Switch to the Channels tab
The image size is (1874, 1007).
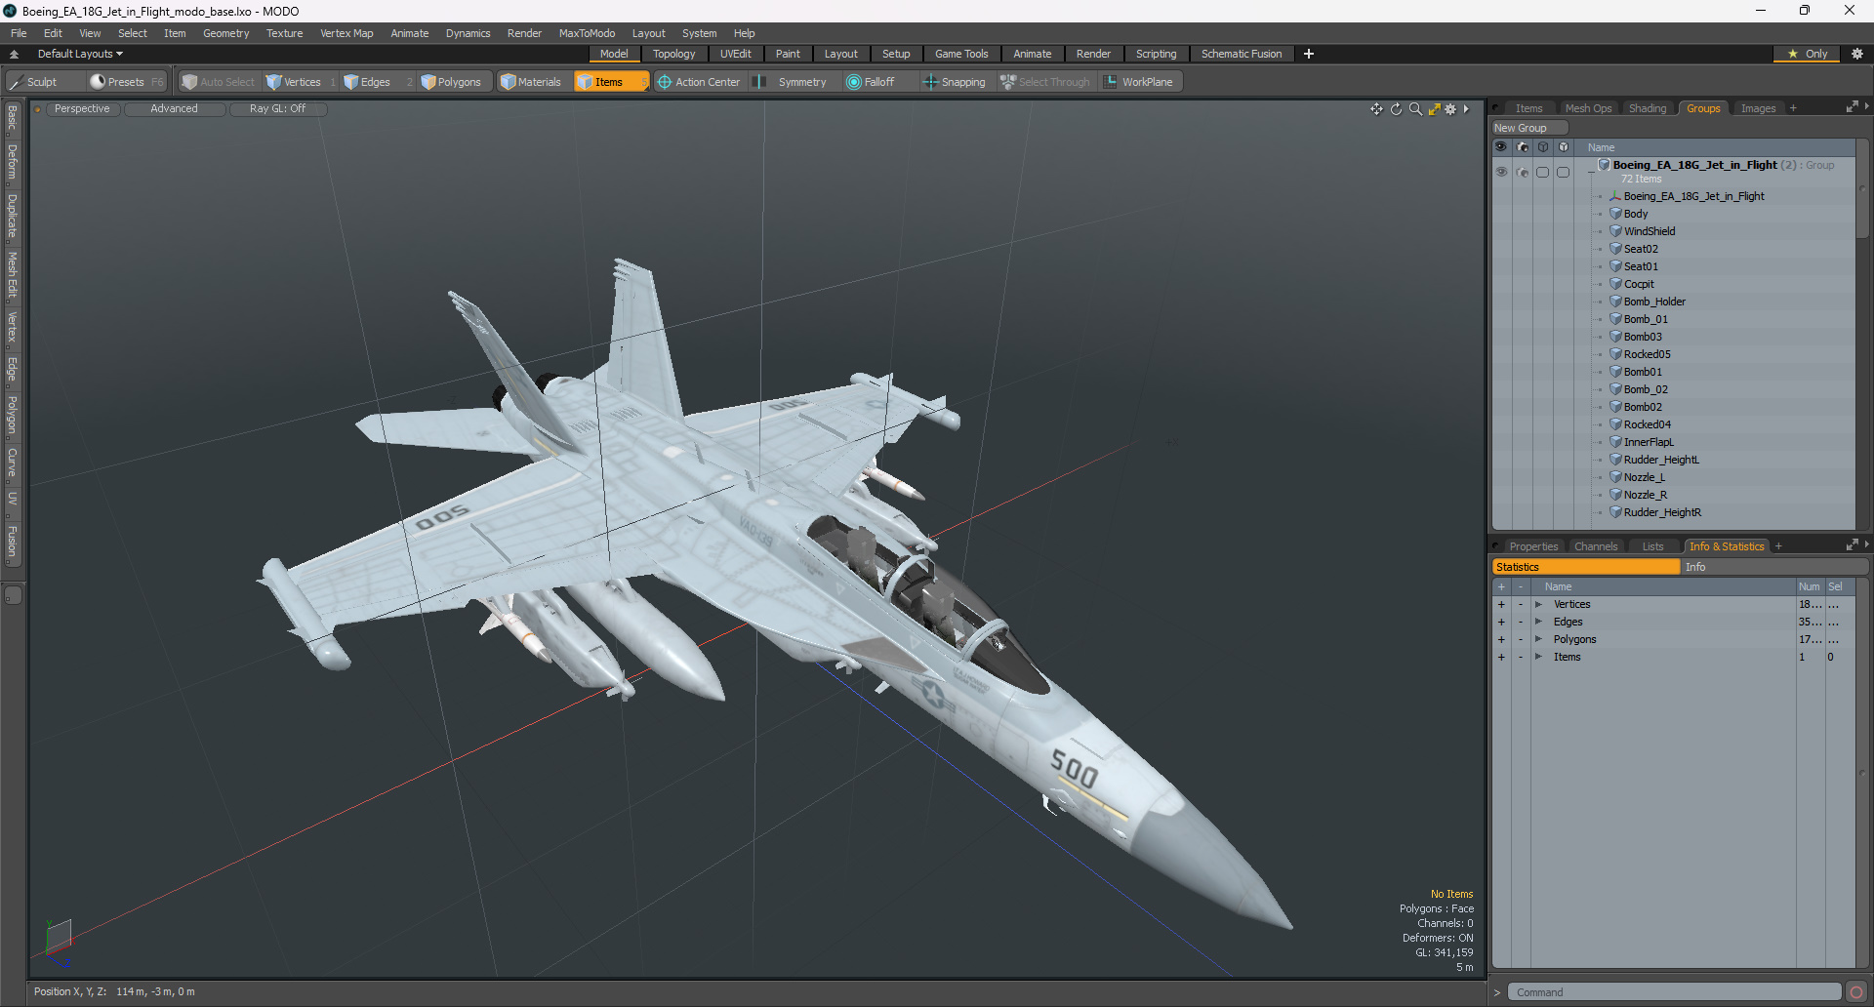(1596, 546)
